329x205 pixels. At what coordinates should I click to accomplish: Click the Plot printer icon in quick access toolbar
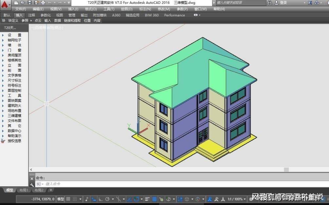point(43,3)
